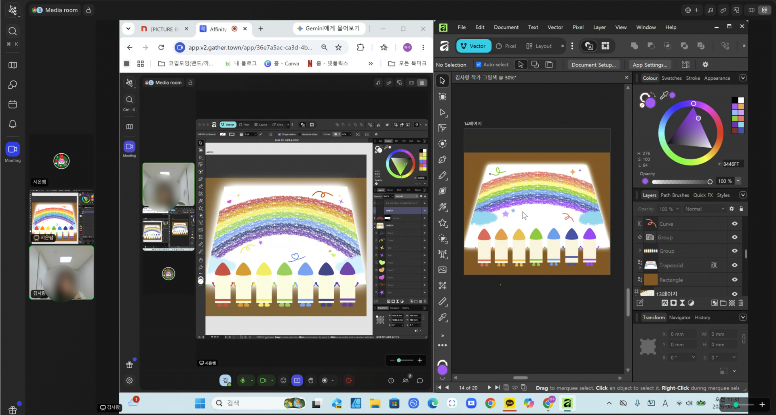This screenshot has width=776, height=415.
Task: Click the lock icon in Layers panel
Action: pyautogui.click(x=741, y=209)
